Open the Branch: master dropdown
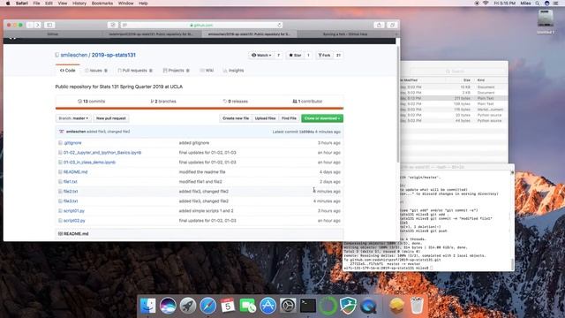Viewport: 565px width, 318px height. click(73, 118)
